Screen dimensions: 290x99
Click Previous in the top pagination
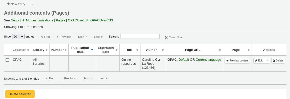[x=64, y=37]
